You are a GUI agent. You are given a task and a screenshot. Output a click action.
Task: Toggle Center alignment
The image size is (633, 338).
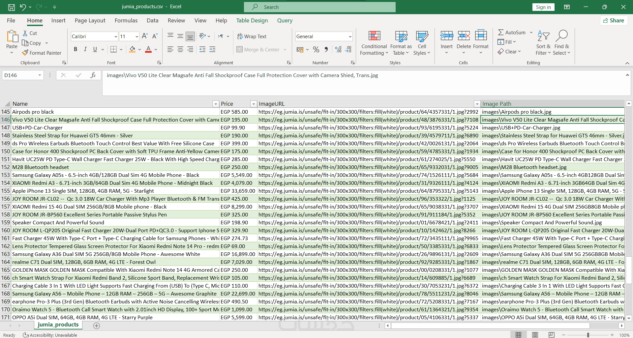point(180,49)
